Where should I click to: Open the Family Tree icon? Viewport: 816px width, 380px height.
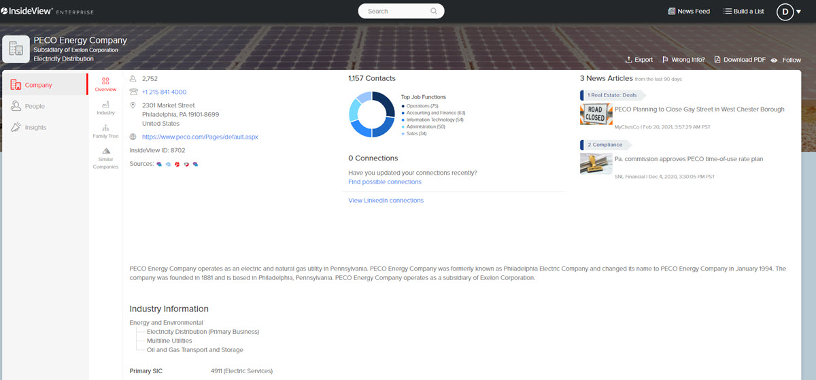tap(105, 128)
